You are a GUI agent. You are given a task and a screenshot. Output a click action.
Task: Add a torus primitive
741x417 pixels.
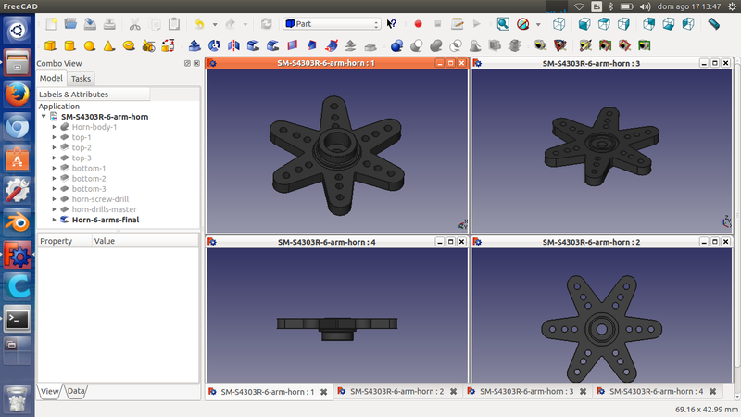coord(129,44)
